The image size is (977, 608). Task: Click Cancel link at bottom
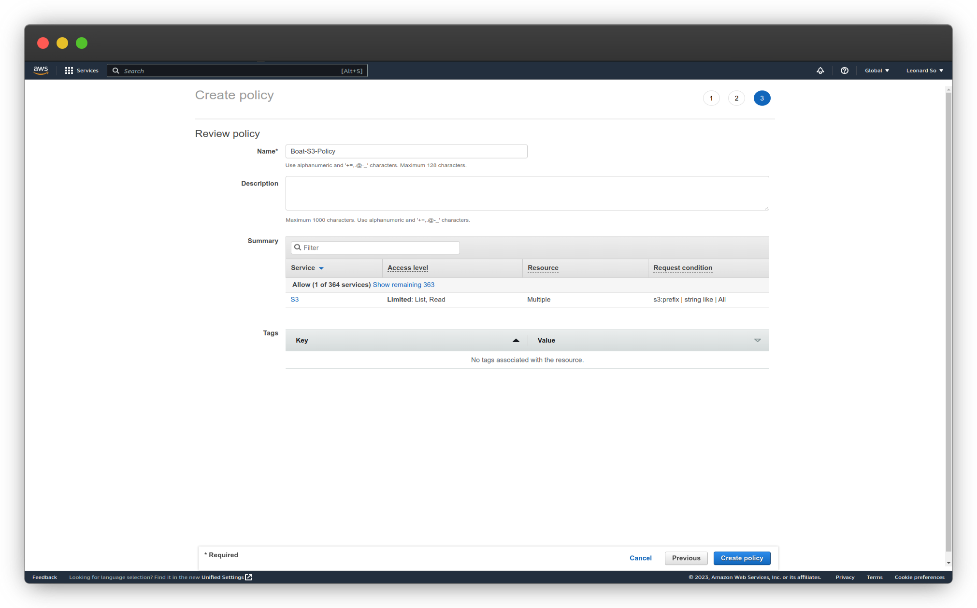tap(640, 558)
